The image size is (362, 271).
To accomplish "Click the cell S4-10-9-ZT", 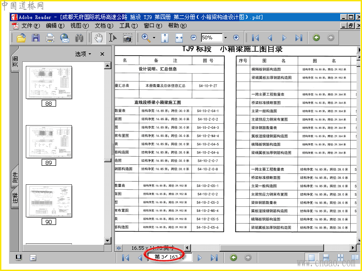I will point(208,86).
